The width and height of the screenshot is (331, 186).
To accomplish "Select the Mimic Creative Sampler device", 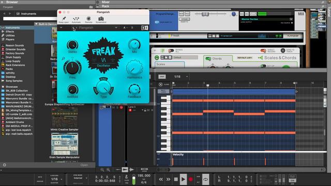I will tap(64, 119).
